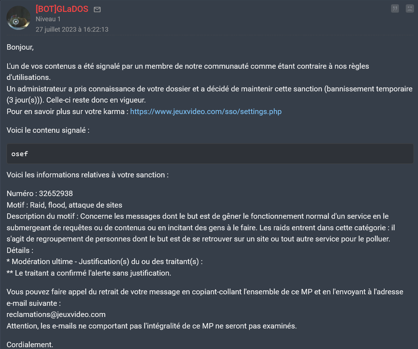Click the reclamations@jeuxvideo.com email address
The height and width of the screenshot is (349, 418).
pos(56,314)
